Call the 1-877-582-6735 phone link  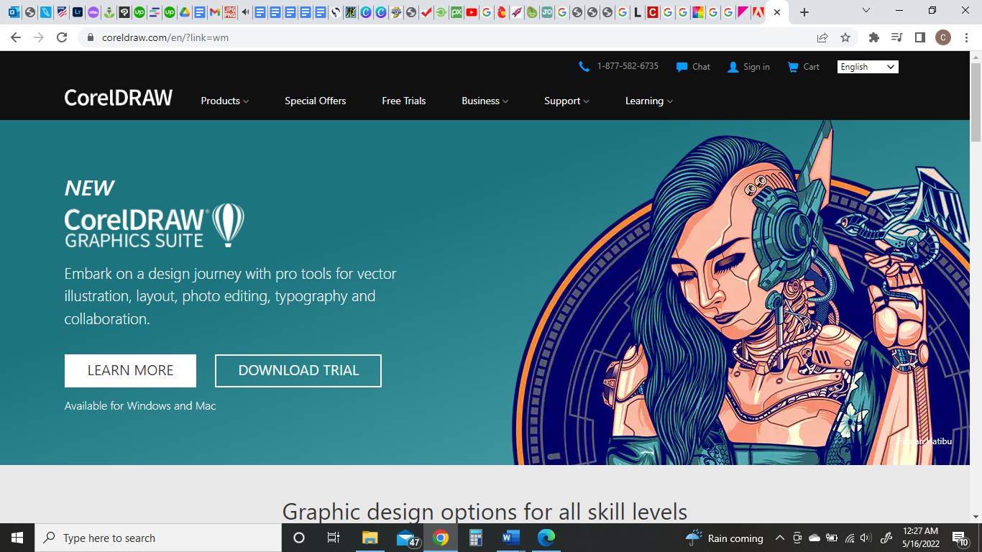(619, 67)
